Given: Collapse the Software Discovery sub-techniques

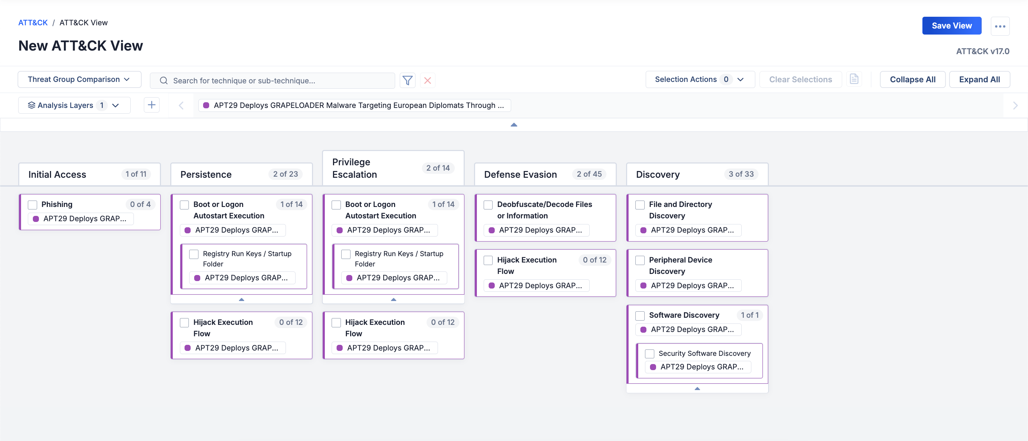Looking at the screenshot, I should [697, 388].
